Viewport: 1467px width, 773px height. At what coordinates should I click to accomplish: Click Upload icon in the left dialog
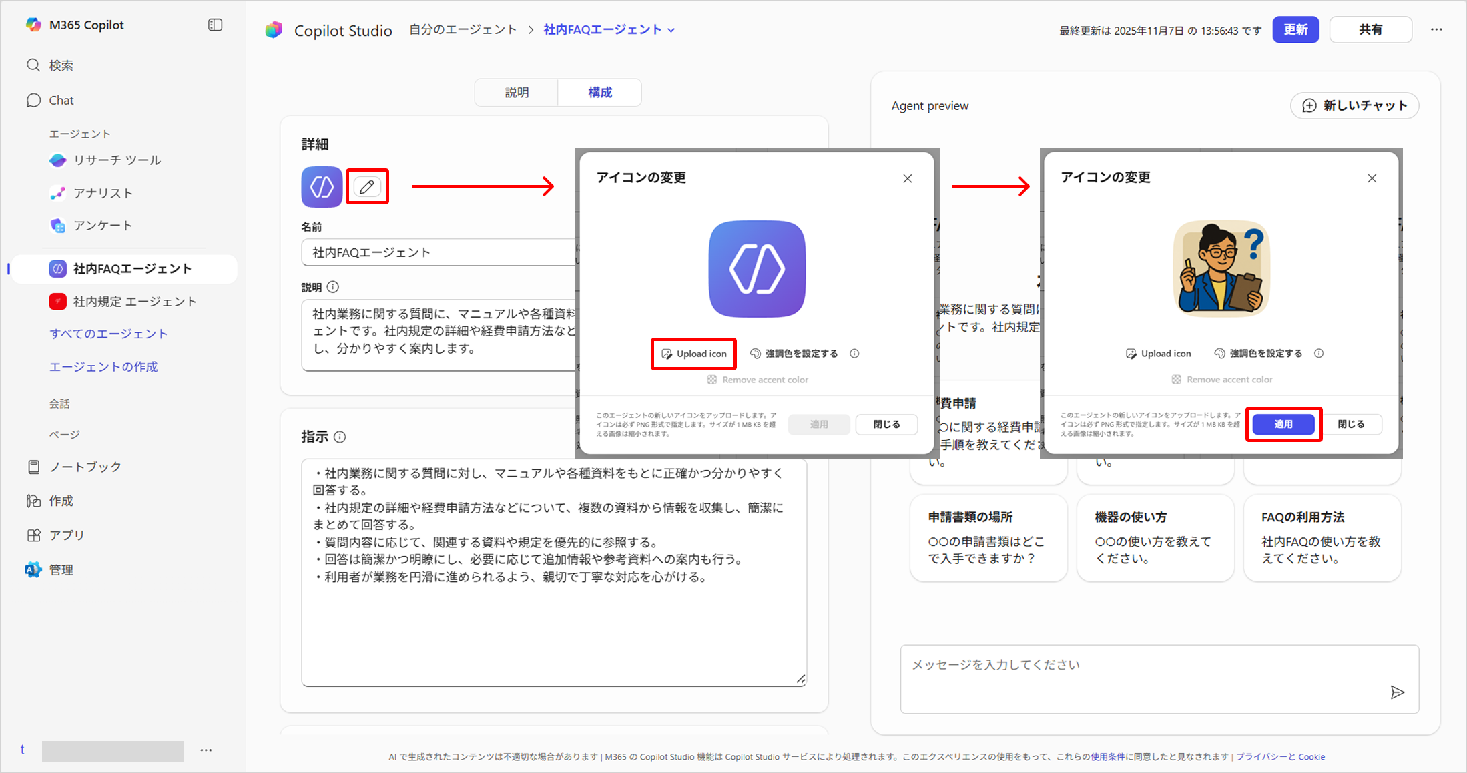coord(694,354)
